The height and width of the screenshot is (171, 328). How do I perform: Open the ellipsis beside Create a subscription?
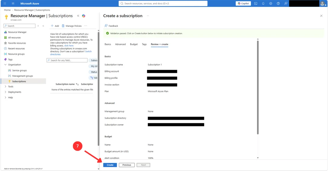coord(148,16)
